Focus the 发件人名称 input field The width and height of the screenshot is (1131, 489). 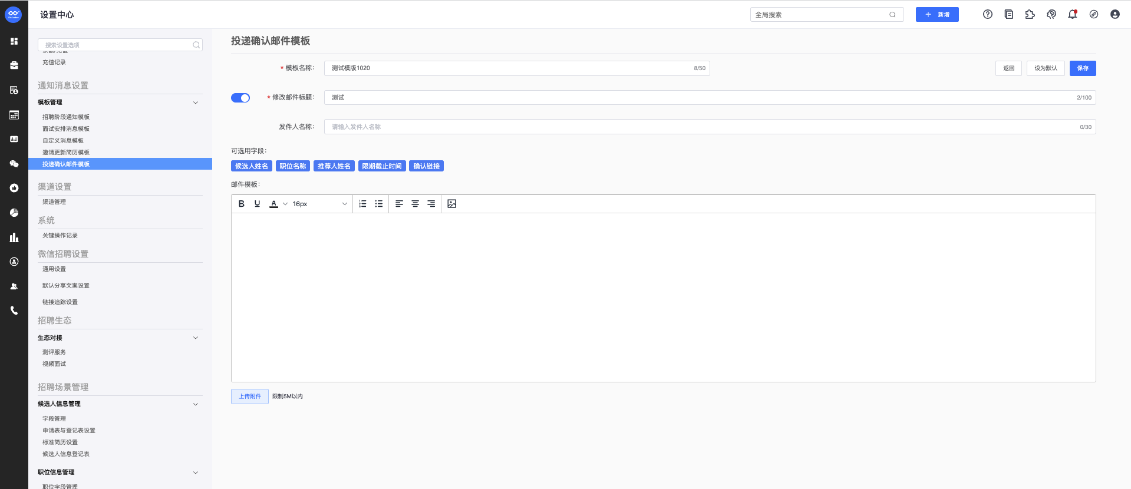710,127
